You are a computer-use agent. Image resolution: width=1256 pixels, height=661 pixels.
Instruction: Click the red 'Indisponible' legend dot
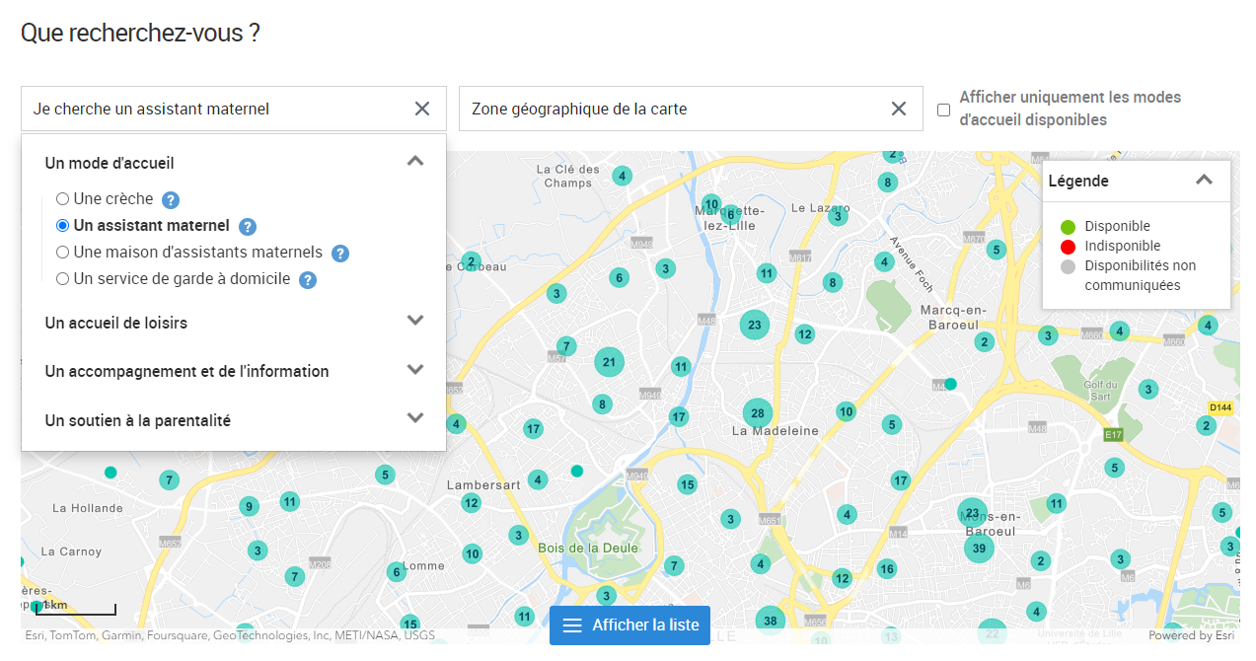coord(1067,247)
